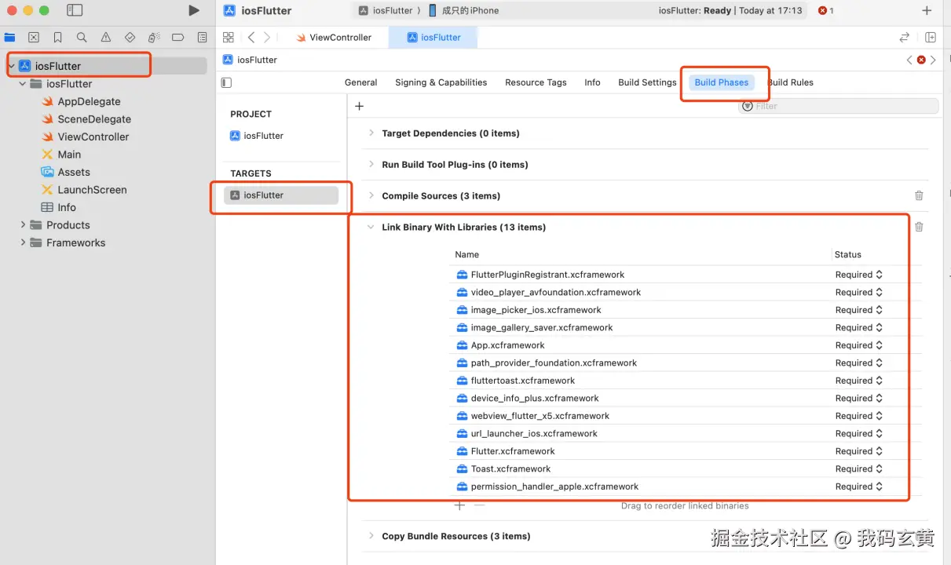951x565 pixels.
Task: Add a new editor with plus button
Action: point(927,10)
